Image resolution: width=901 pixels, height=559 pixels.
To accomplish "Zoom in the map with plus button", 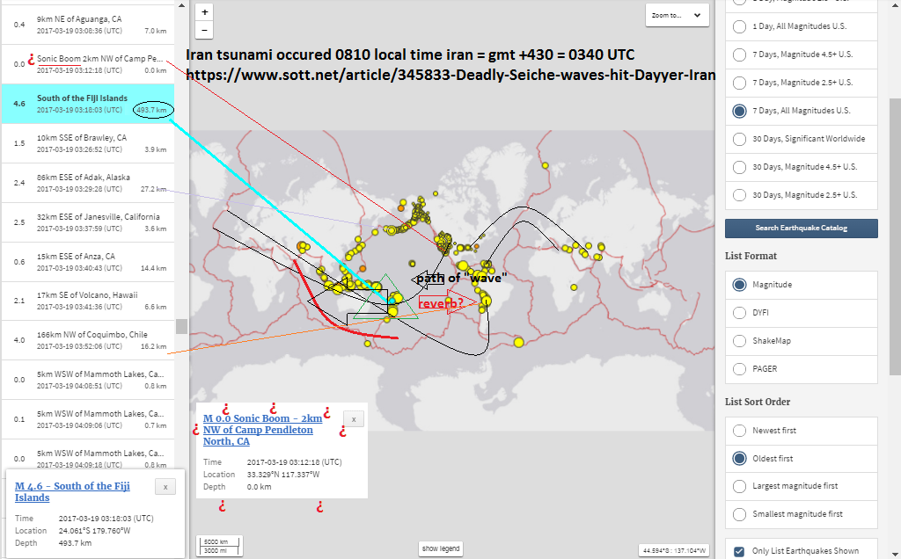I will pyautogui.click(x=204, y=12).
